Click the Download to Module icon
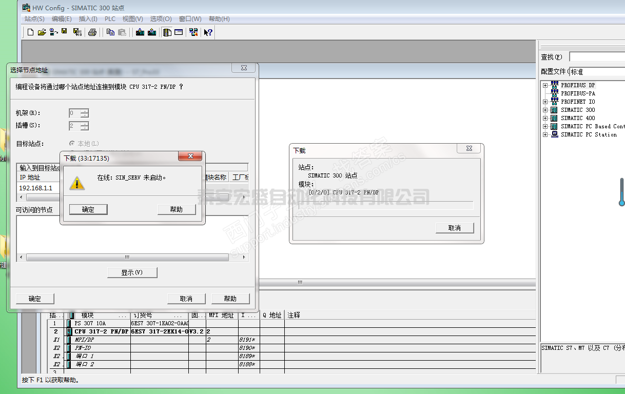The height and width of the screenshot is (394, 625). point(140,32)
